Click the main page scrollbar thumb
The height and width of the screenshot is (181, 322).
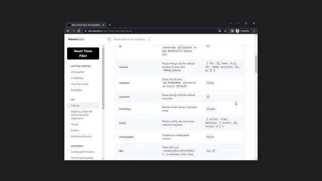click(x=256, y=64)
